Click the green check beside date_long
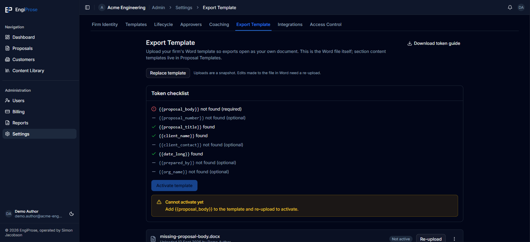 pos(154,154)
